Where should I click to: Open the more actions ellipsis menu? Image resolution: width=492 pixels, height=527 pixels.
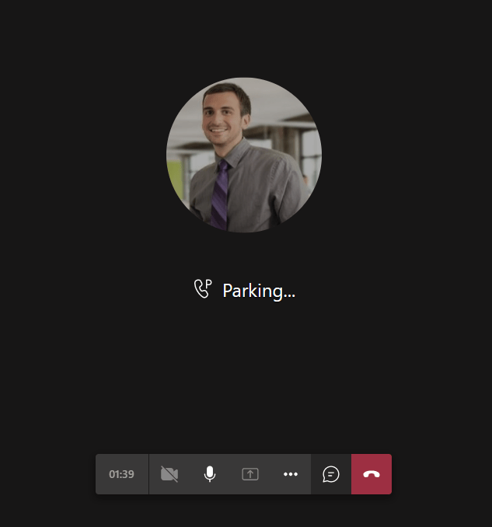pos(291,474)
